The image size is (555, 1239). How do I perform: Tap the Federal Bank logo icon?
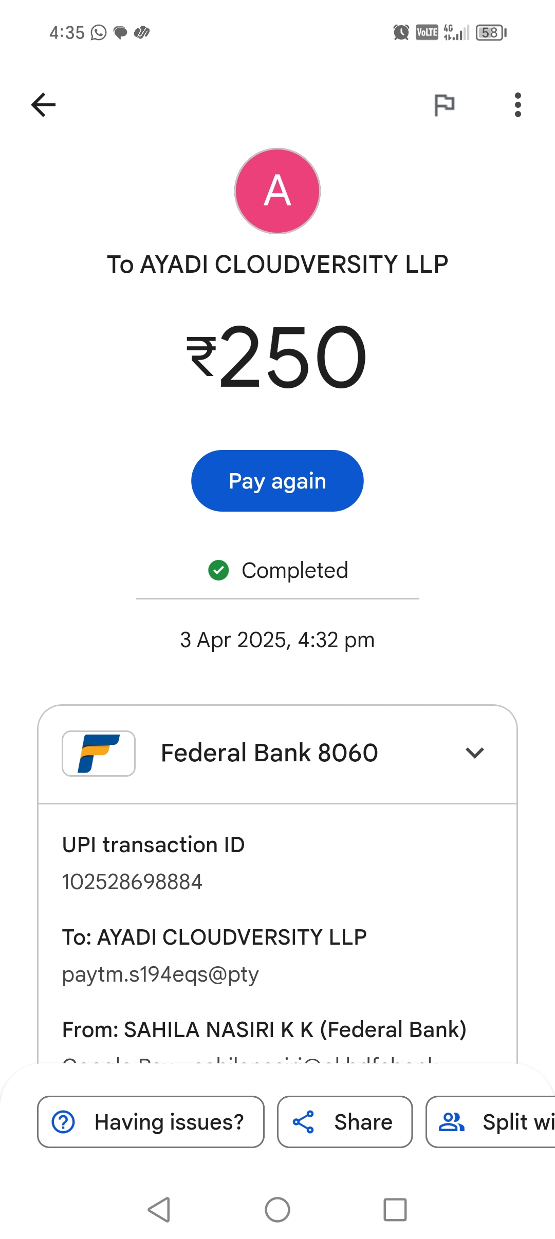click(x=99, y=753)
